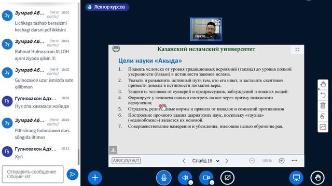Open webcam options small arrow badge

click(212, 182)
